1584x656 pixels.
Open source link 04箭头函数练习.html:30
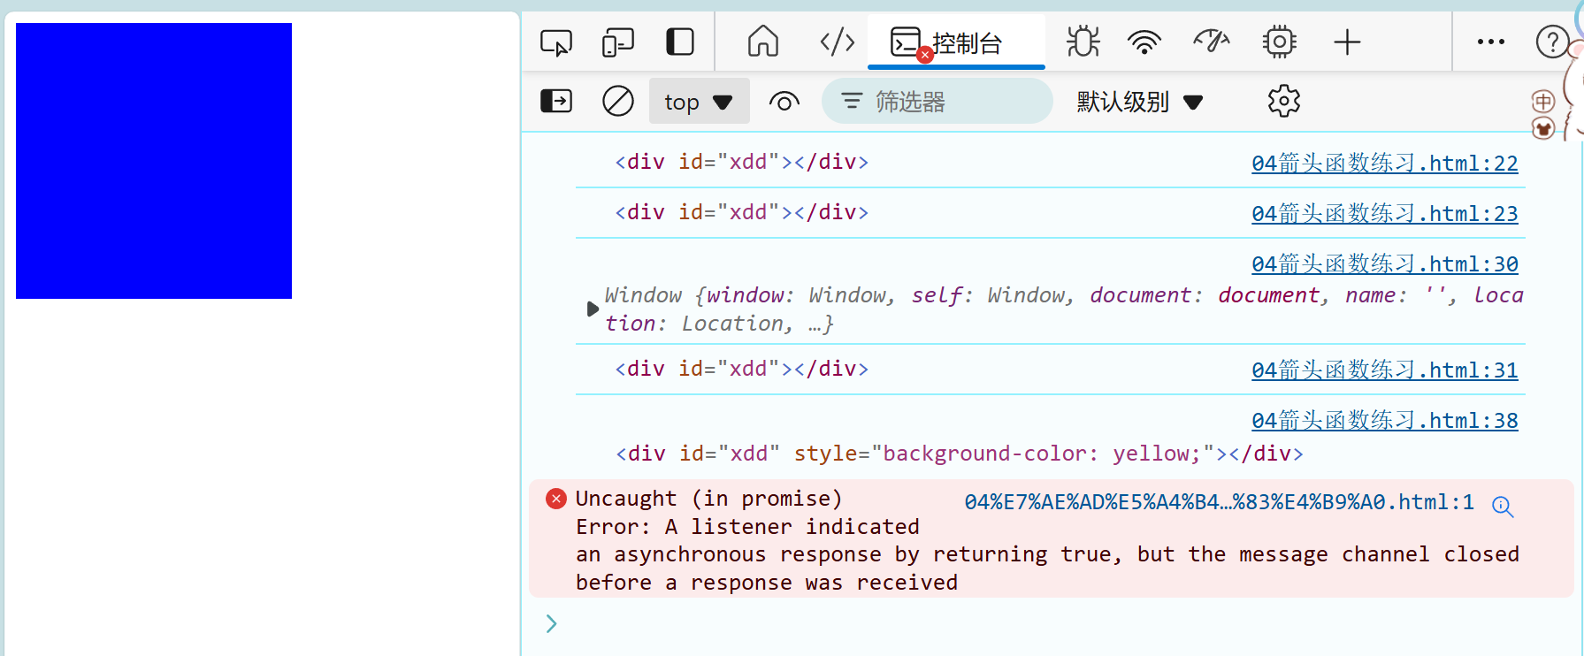click(1385, 264)
